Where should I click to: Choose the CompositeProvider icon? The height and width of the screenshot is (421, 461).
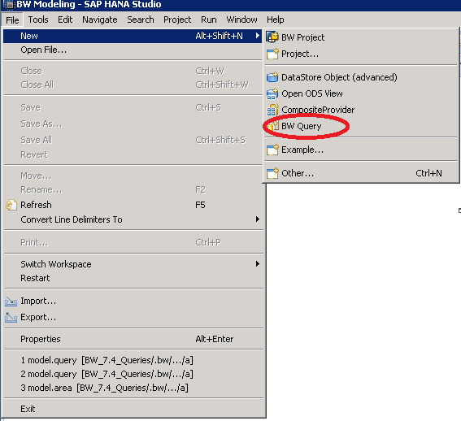[x=272, y=110]
